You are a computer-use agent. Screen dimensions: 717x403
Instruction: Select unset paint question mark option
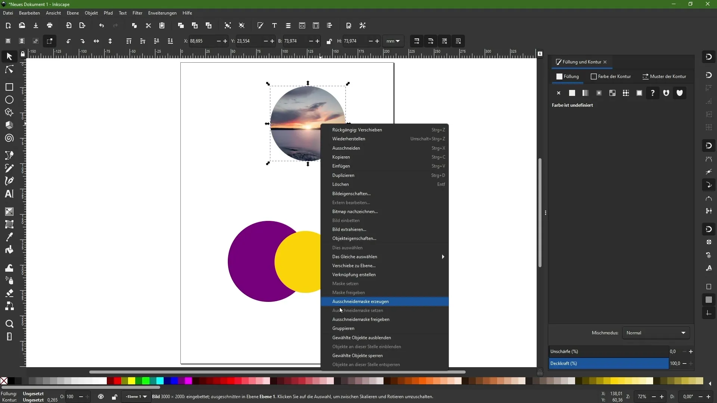click(x=653, y=93)
